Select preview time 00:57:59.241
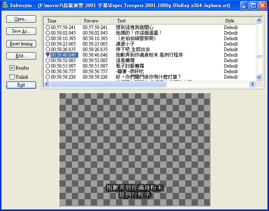This screenshot has width=269, height=211. pos(95,27)
